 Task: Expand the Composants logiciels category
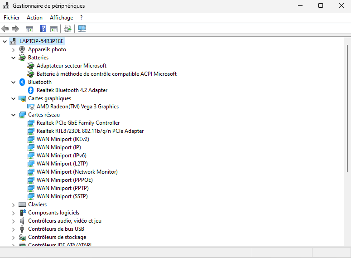click(x=14, y=213)
